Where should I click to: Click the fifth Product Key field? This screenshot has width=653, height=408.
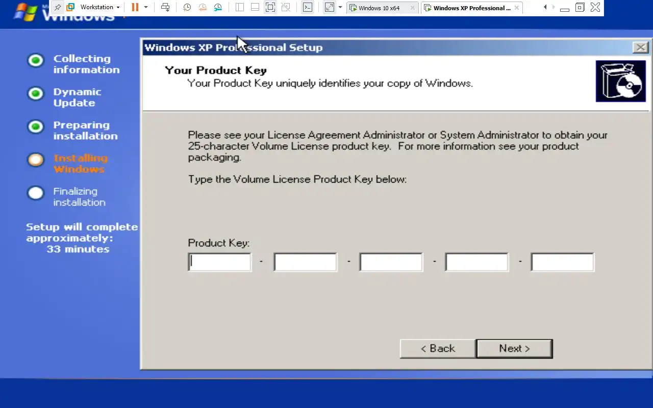(563, 262)
